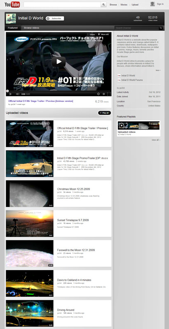The width and height of the screenshot is (169, 329).
Task: Mute the featured video volume icon
Action: (18, 94)
